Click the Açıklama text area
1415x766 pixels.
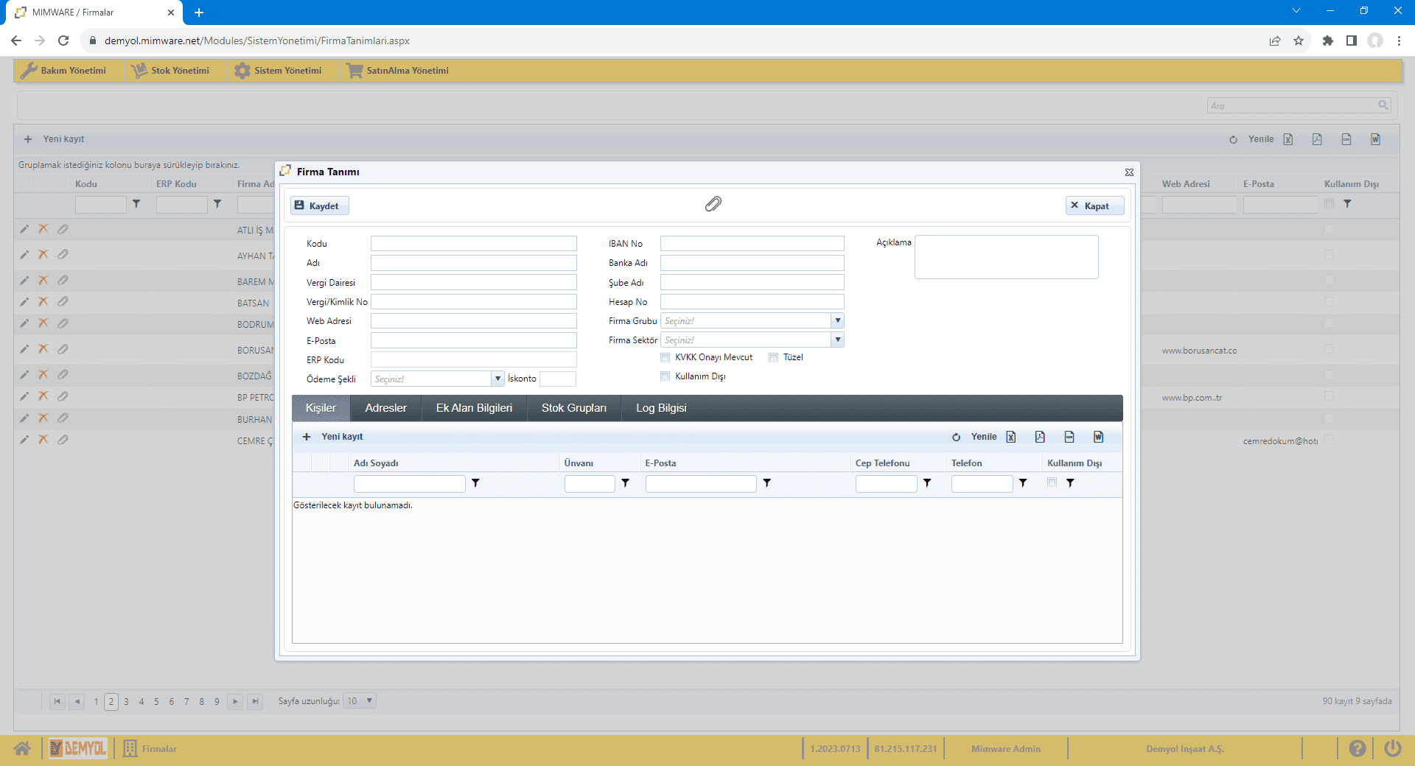tap(1006, 257)
